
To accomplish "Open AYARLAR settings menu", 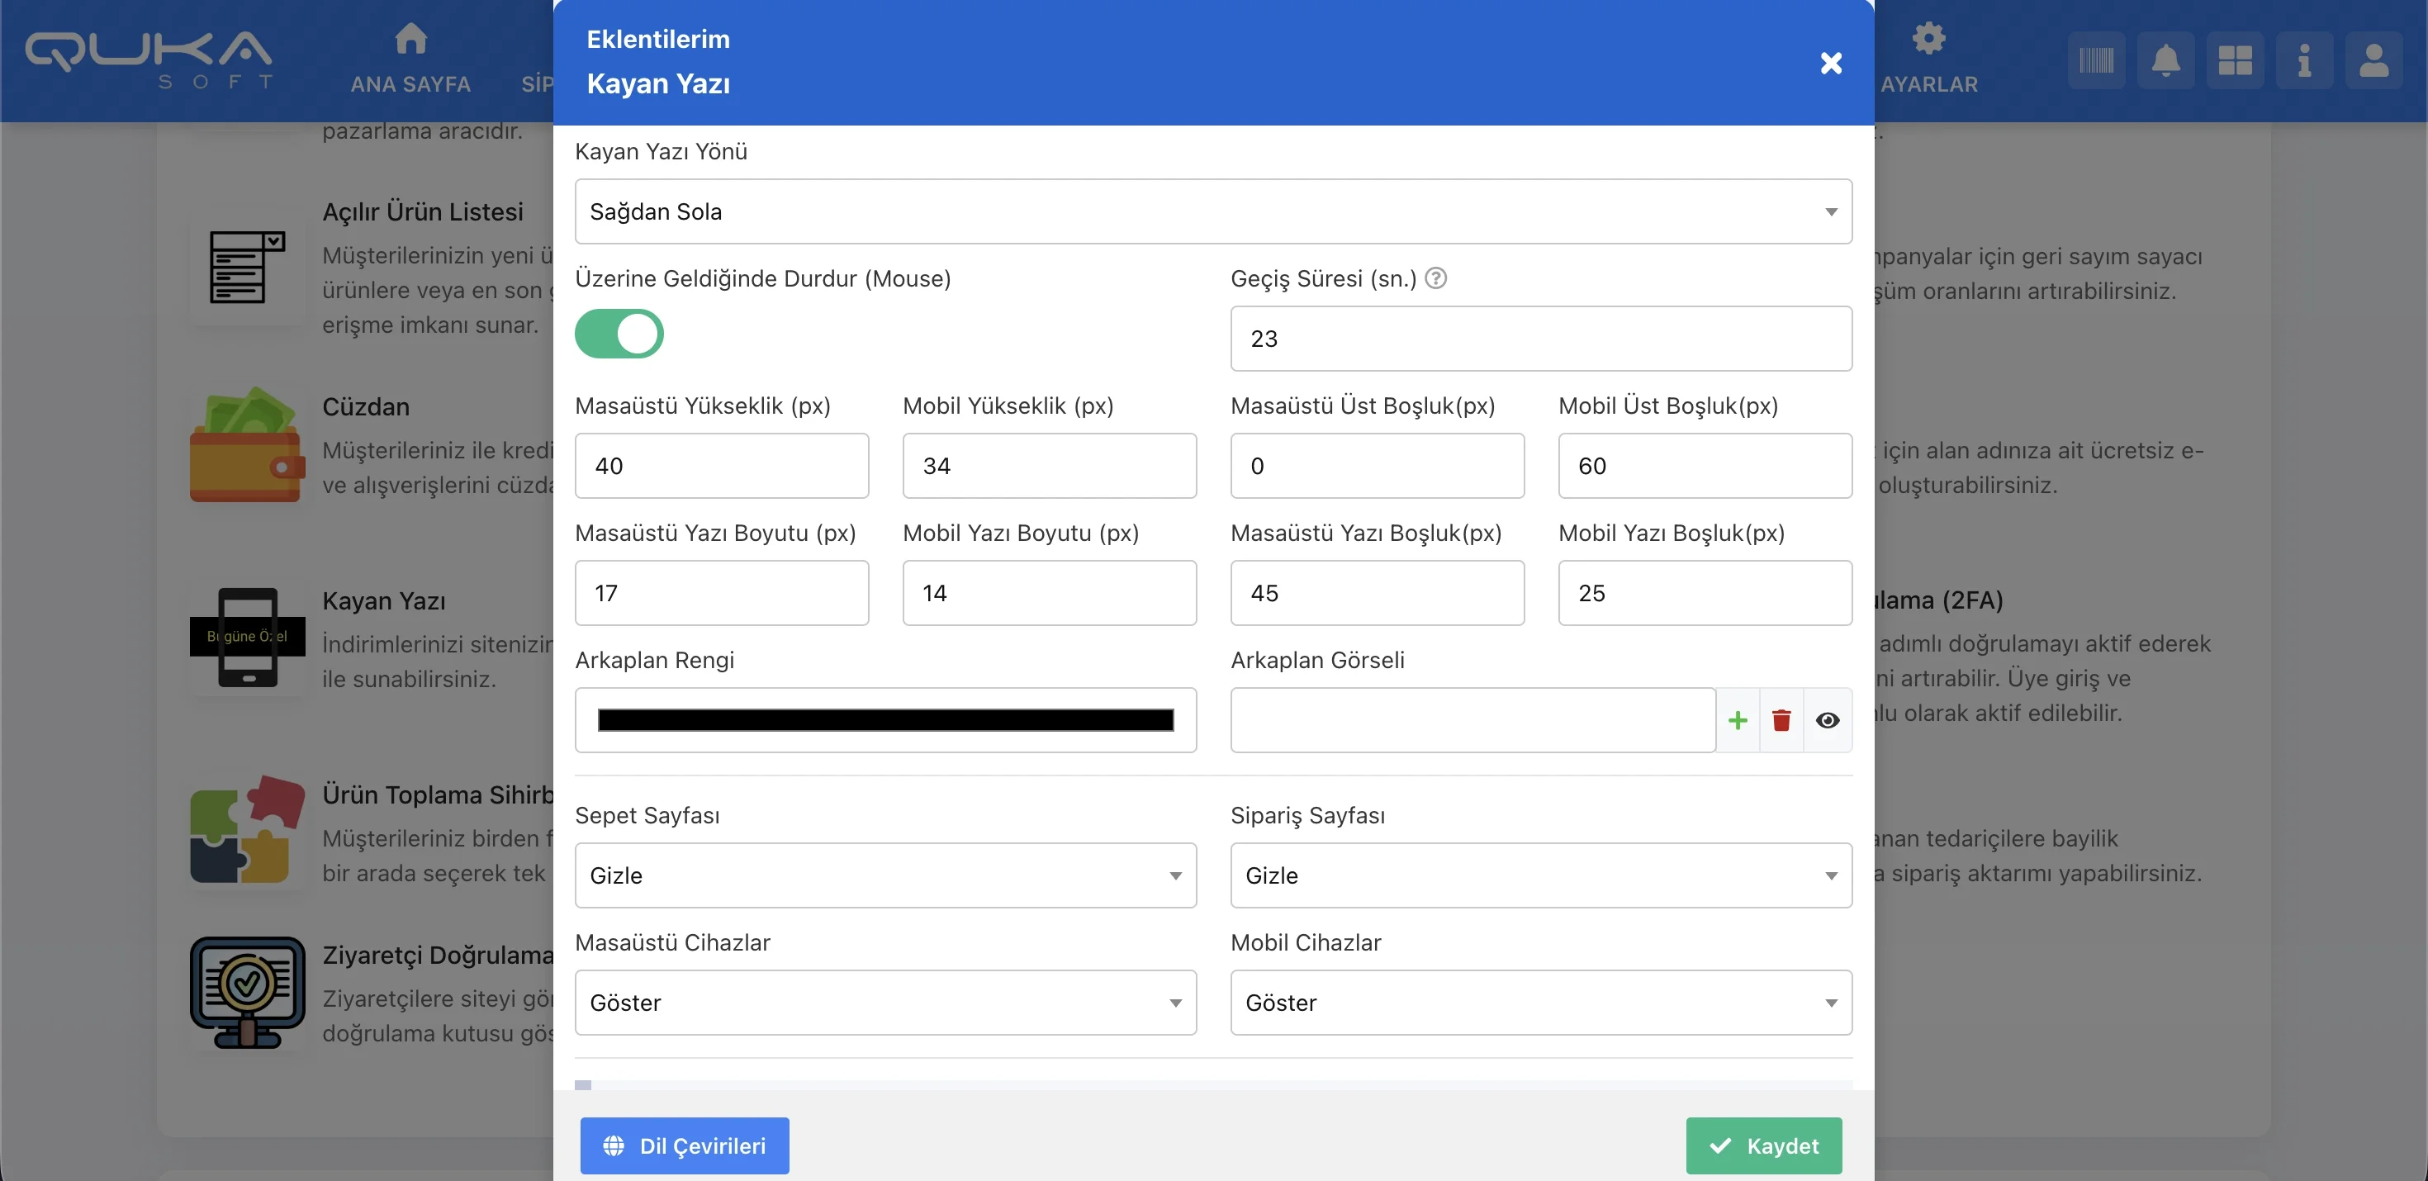I will 1928,59.
